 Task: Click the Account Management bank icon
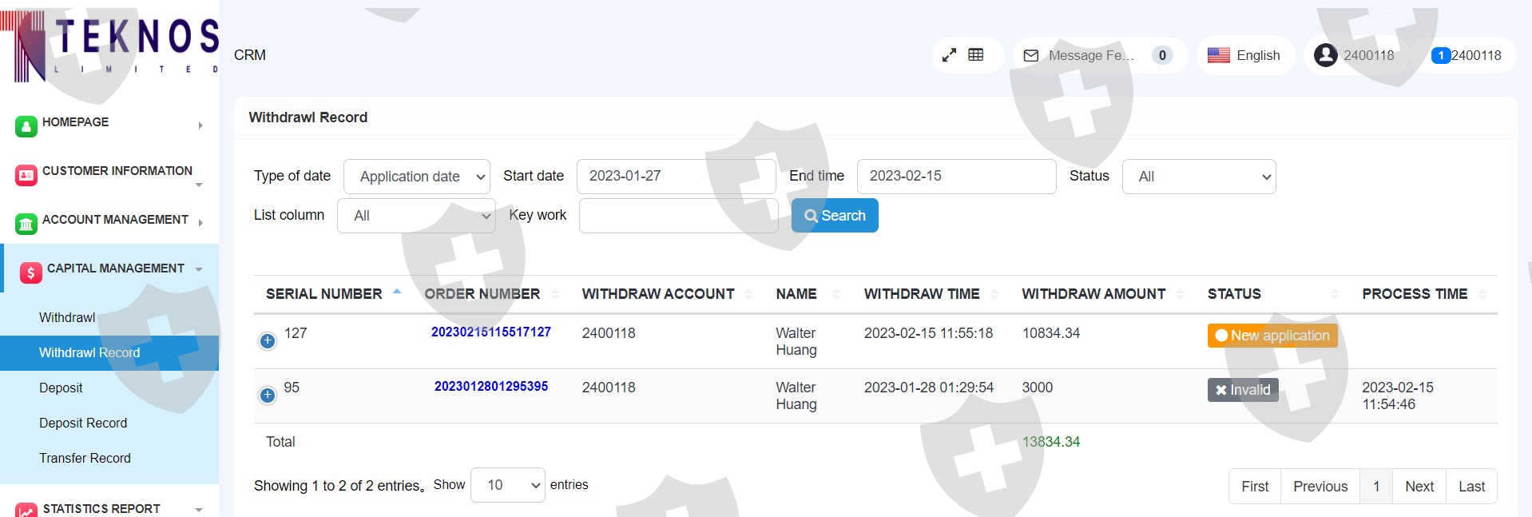coord(26,224)
